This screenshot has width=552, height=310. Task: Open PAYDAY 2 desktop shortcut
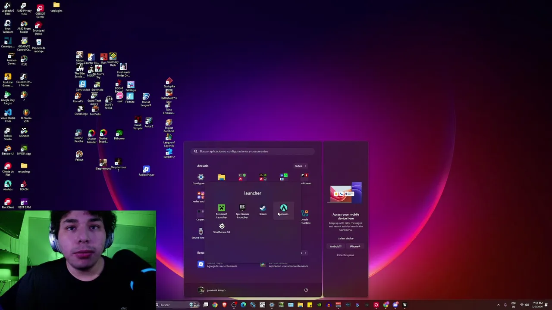click(x=169, y=153)
